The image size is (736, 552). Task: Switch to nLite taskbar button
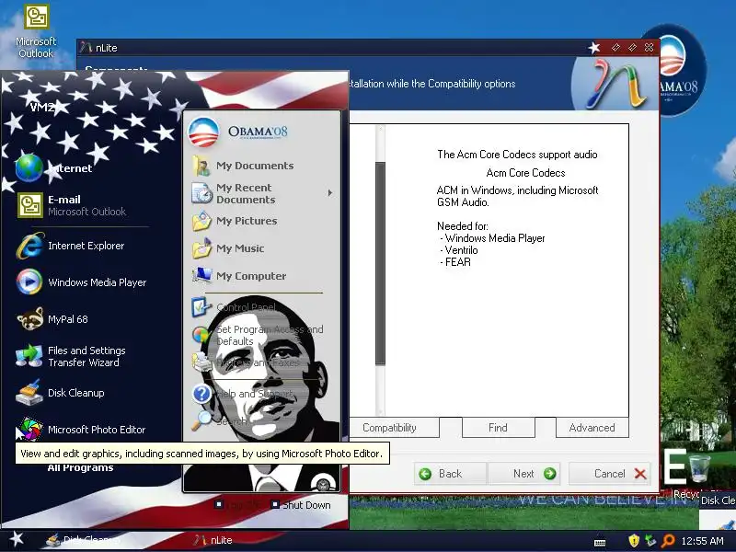pos(213,540)
